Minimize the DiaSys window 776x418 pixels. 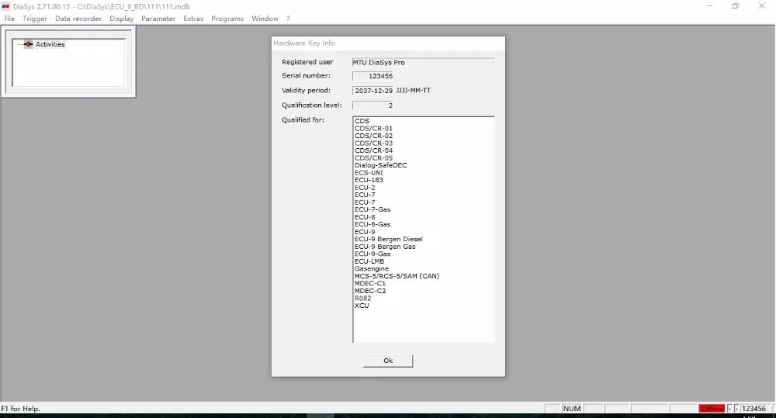pyautogui.click(x=710, y=6)
